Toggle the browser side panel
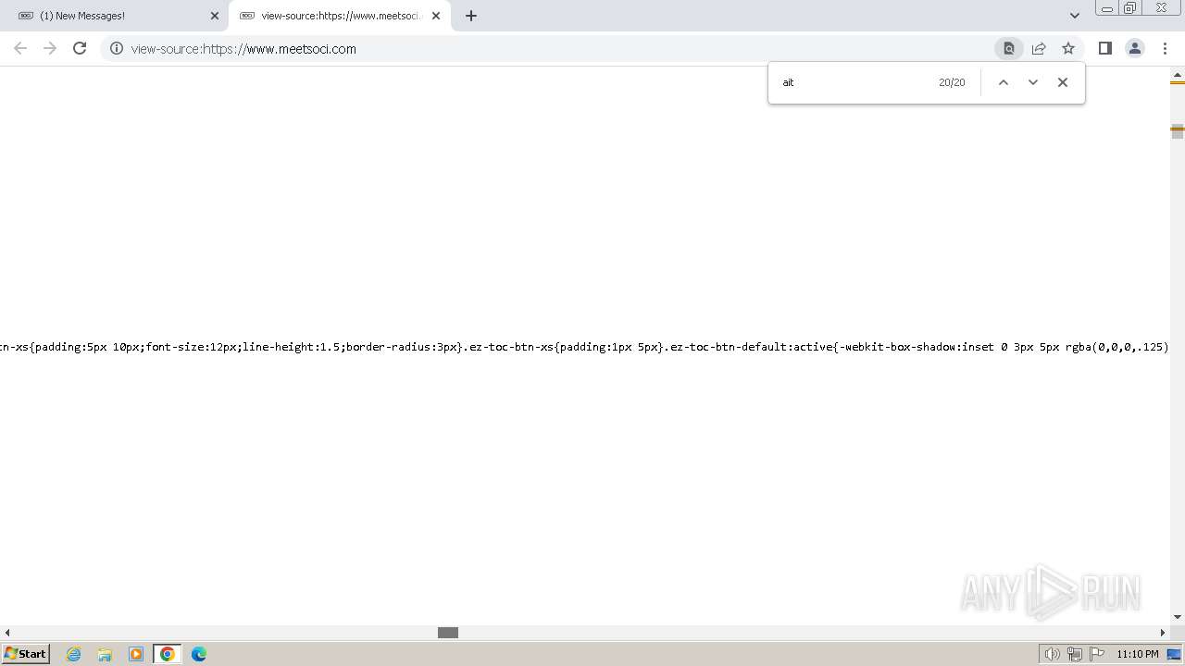Image resolution: width=1185 pixels, height=666 pixels. 1104,48
